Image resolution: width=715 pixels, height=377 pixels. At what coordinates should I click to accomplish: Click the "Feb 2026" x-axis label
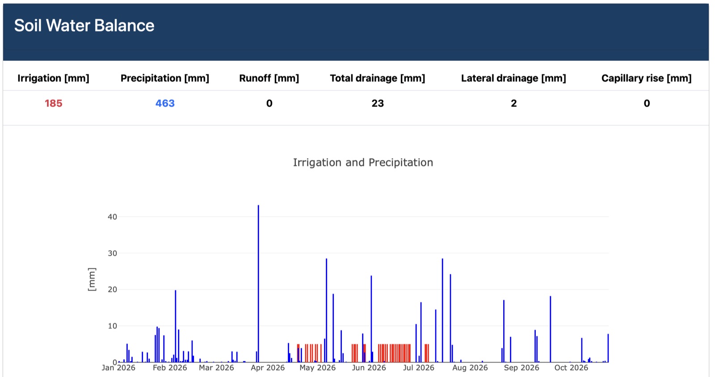170,368
